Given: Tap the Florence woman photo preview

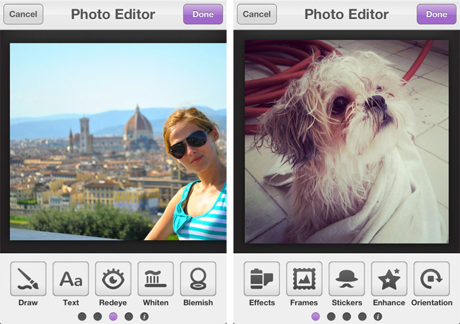Looking at the screenshot, I should (118, 142).
